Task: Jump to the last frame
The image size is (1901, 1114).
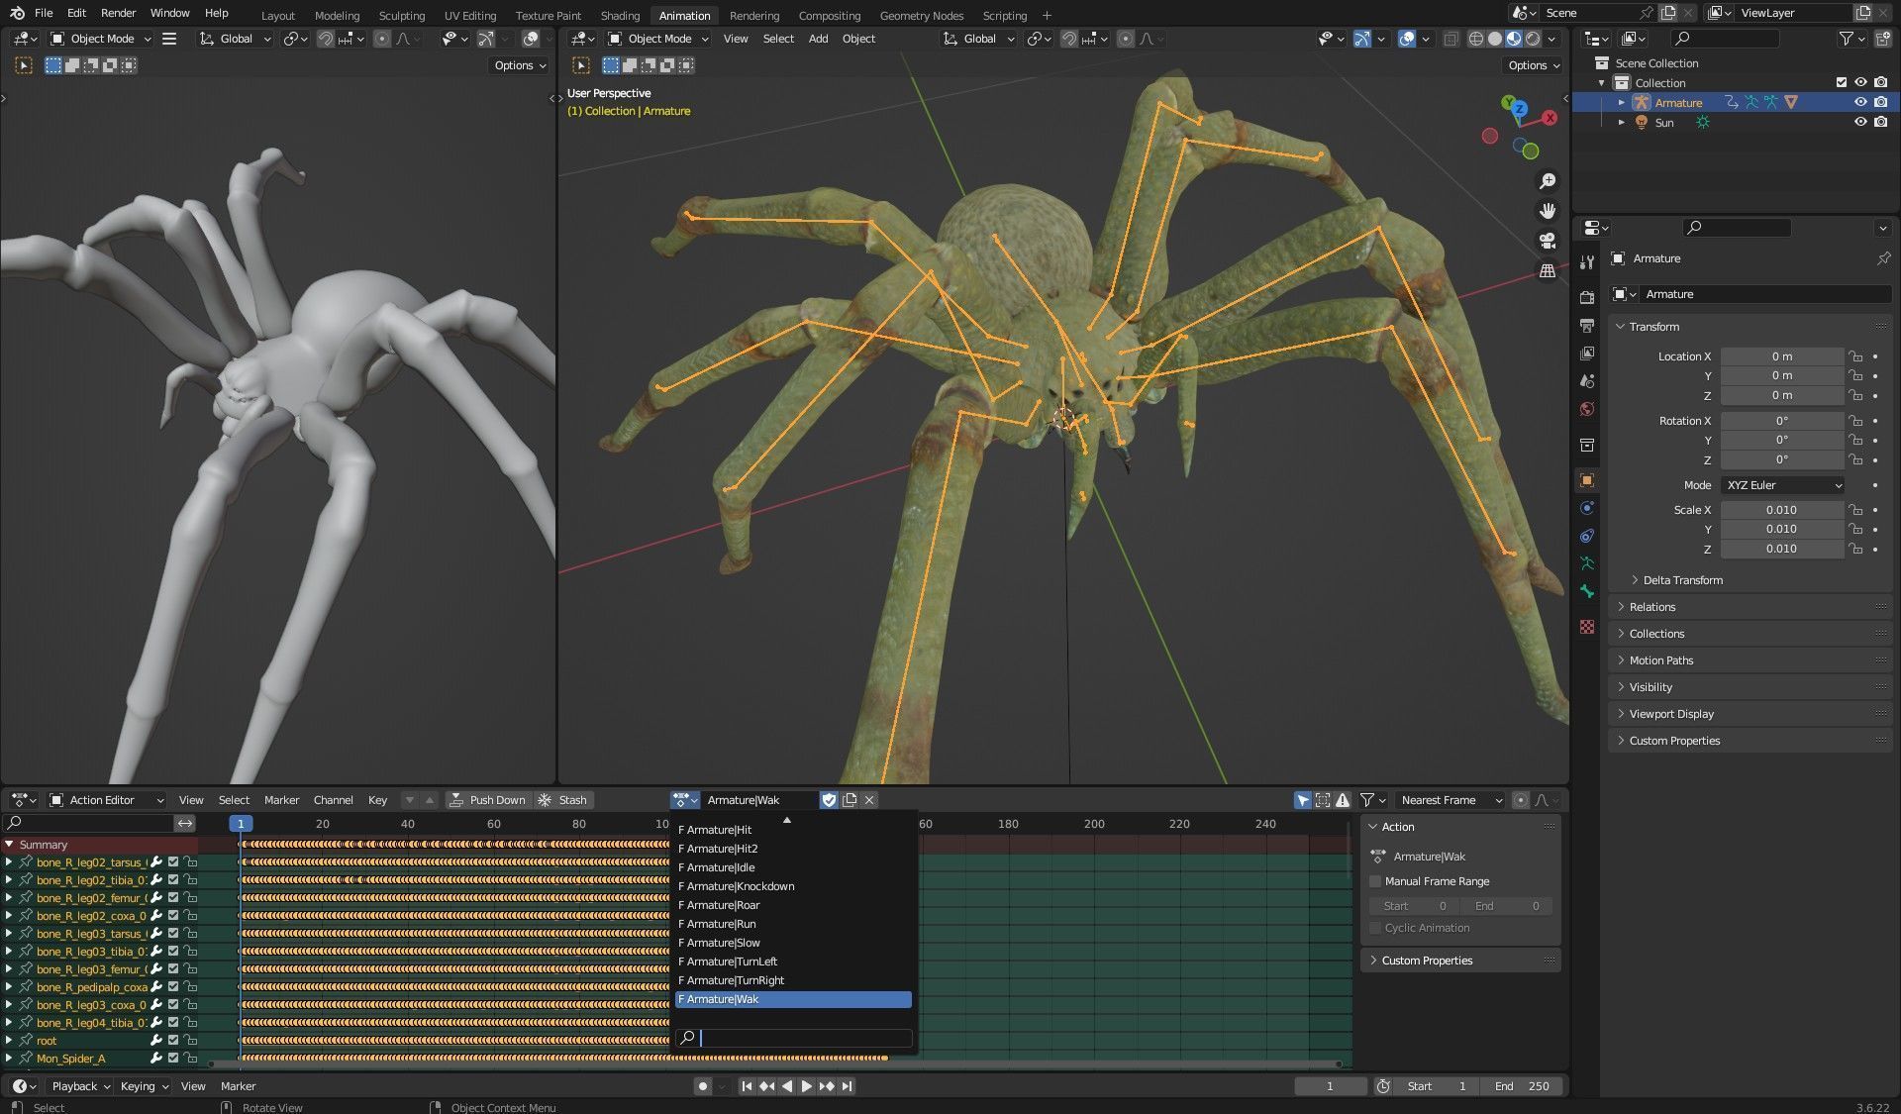Action: [x=847, y=1086]
